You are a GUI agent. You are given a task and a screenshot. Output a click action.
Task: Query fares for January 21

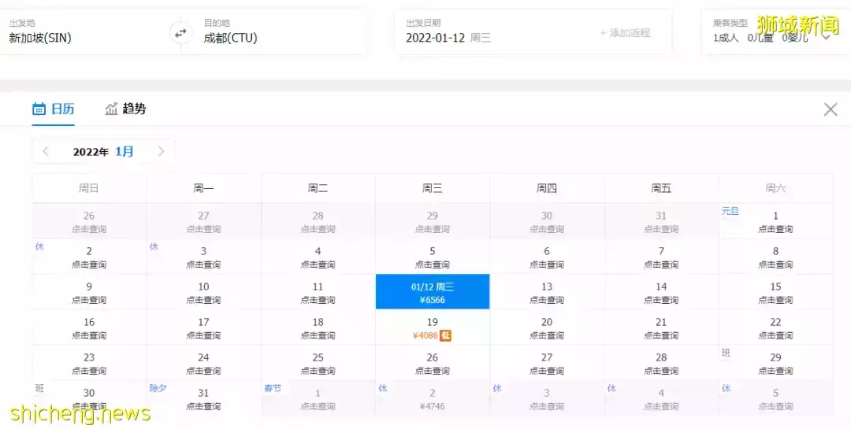pos(661,328)
